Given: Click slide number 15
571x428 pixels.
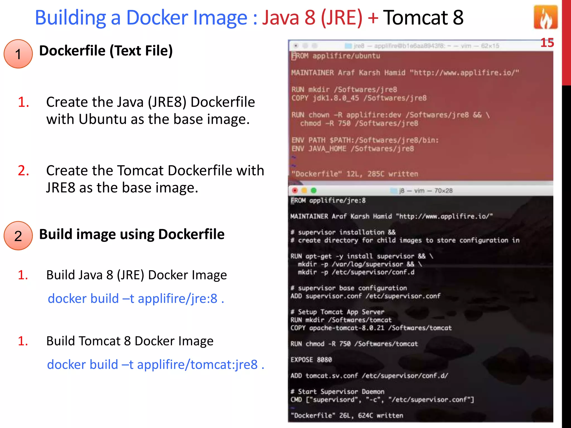Looking at the screenshot, I should point(547,43).
